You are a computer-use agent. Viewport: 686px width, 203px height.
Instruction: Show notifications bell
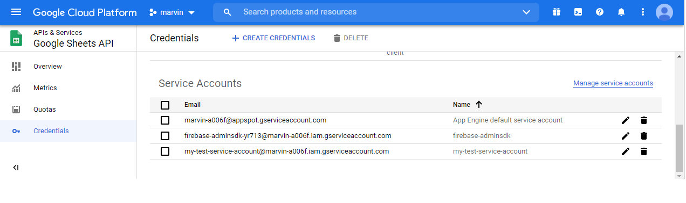tap(621, 12)
